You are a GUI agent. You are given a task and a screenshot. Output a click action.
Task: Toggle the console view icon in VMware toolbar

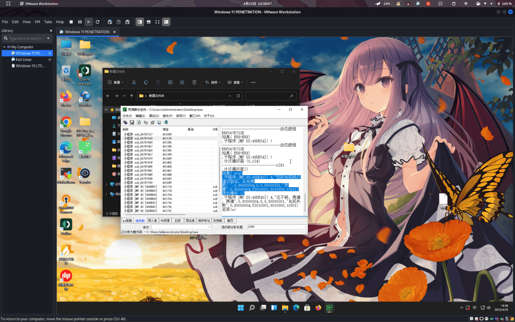click(166, 22)
